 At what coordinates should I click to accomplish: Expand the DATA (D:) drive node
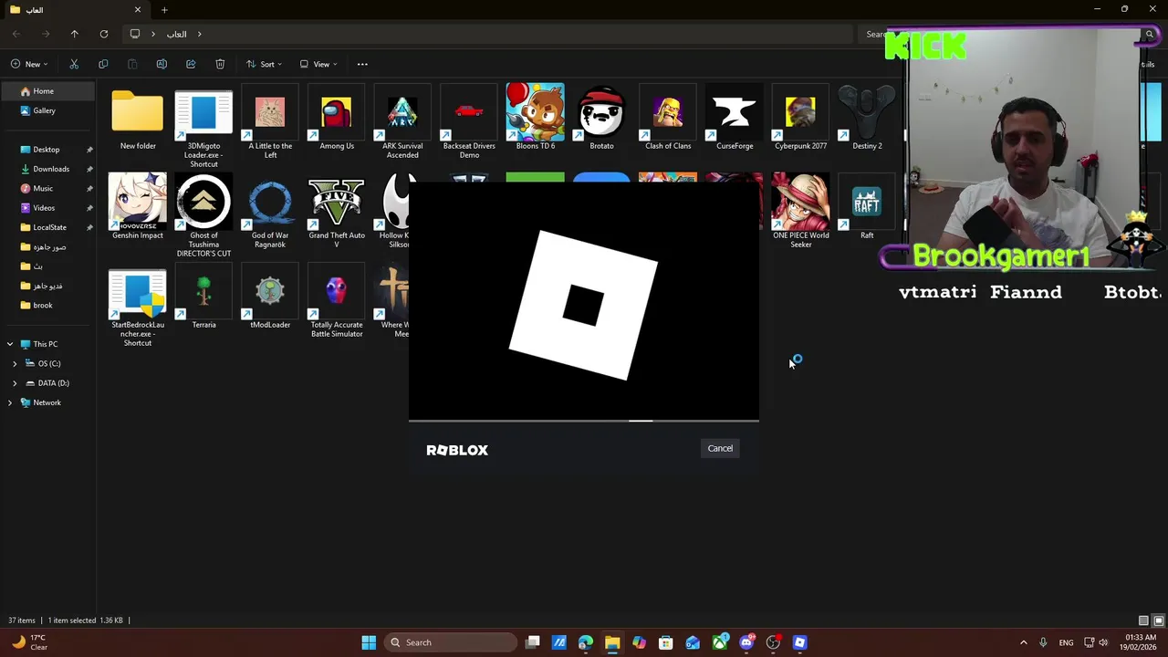tap(15, 383)
